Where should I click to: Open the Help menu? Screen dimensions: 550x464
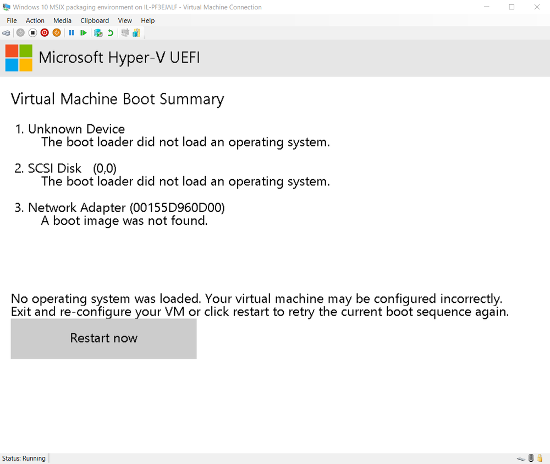(x=147, y=21)
